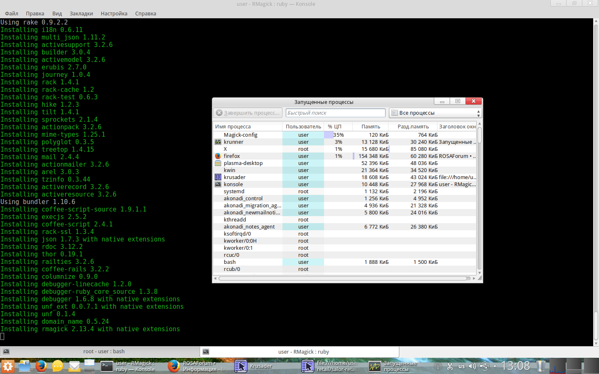Switch to Krusader from the taskbar
Viewport: 599px width, 374px height.
(x=254, y=366)
